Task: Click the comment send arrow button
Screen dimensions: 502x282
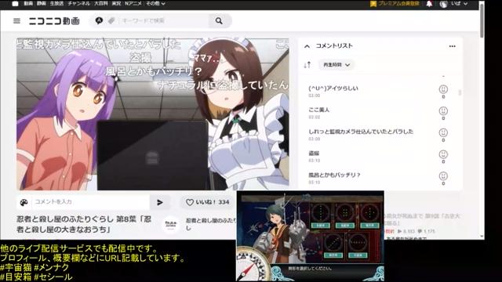Action: pos(160,202)
